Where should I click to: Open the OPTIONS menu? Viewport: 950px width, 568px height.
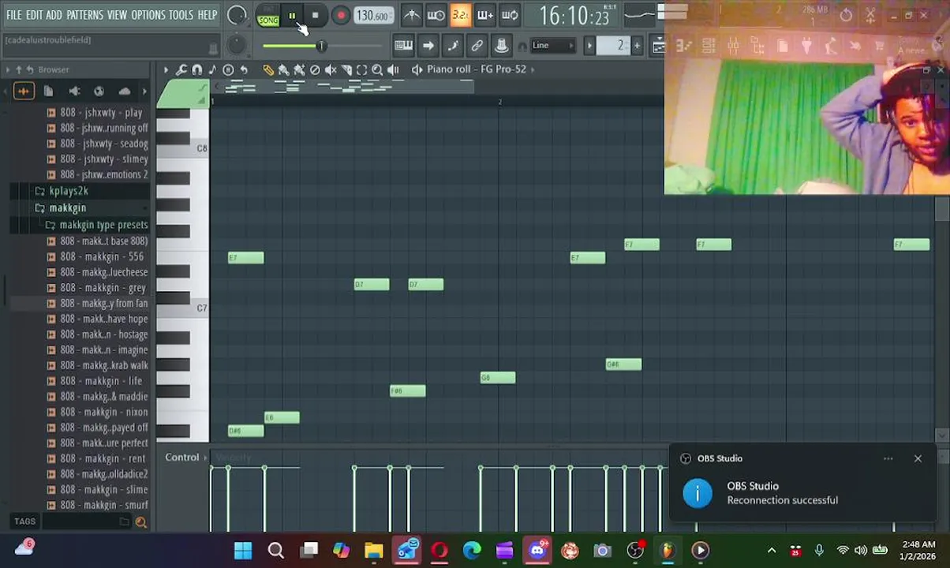(x=148, y=15)
